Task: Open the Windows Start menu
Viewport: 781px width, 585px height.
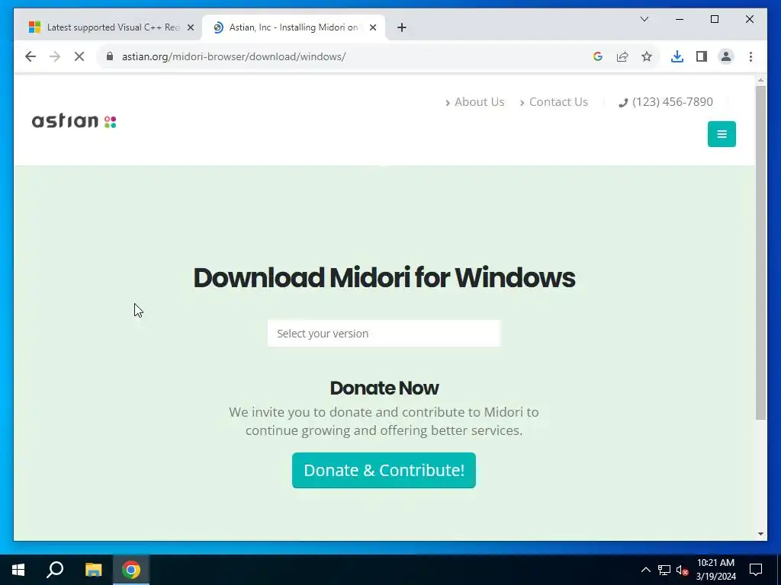Action: click(18, 570)
